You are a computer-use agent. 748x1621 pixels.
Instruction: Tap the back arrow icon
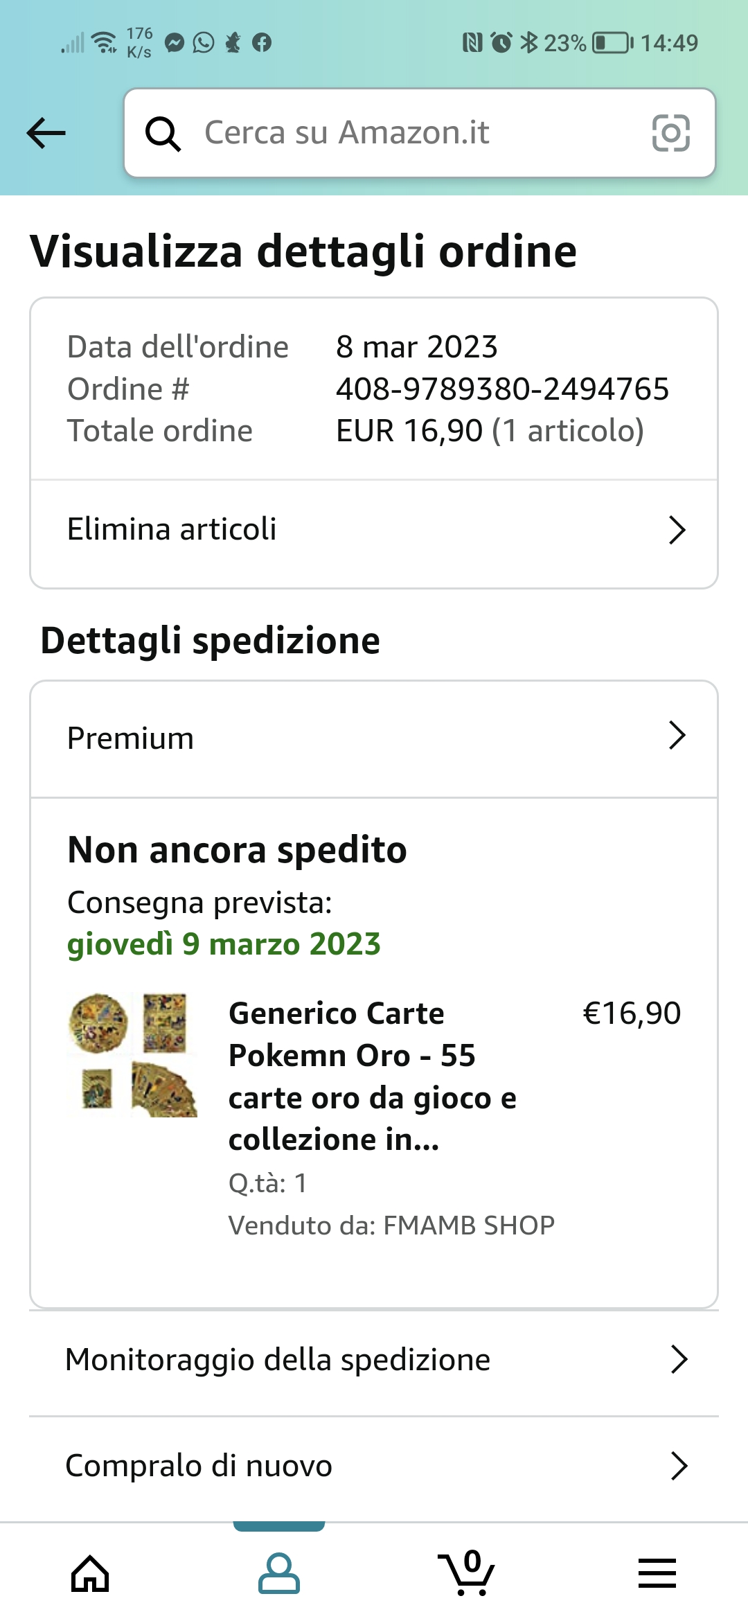(x=46, y=133)
